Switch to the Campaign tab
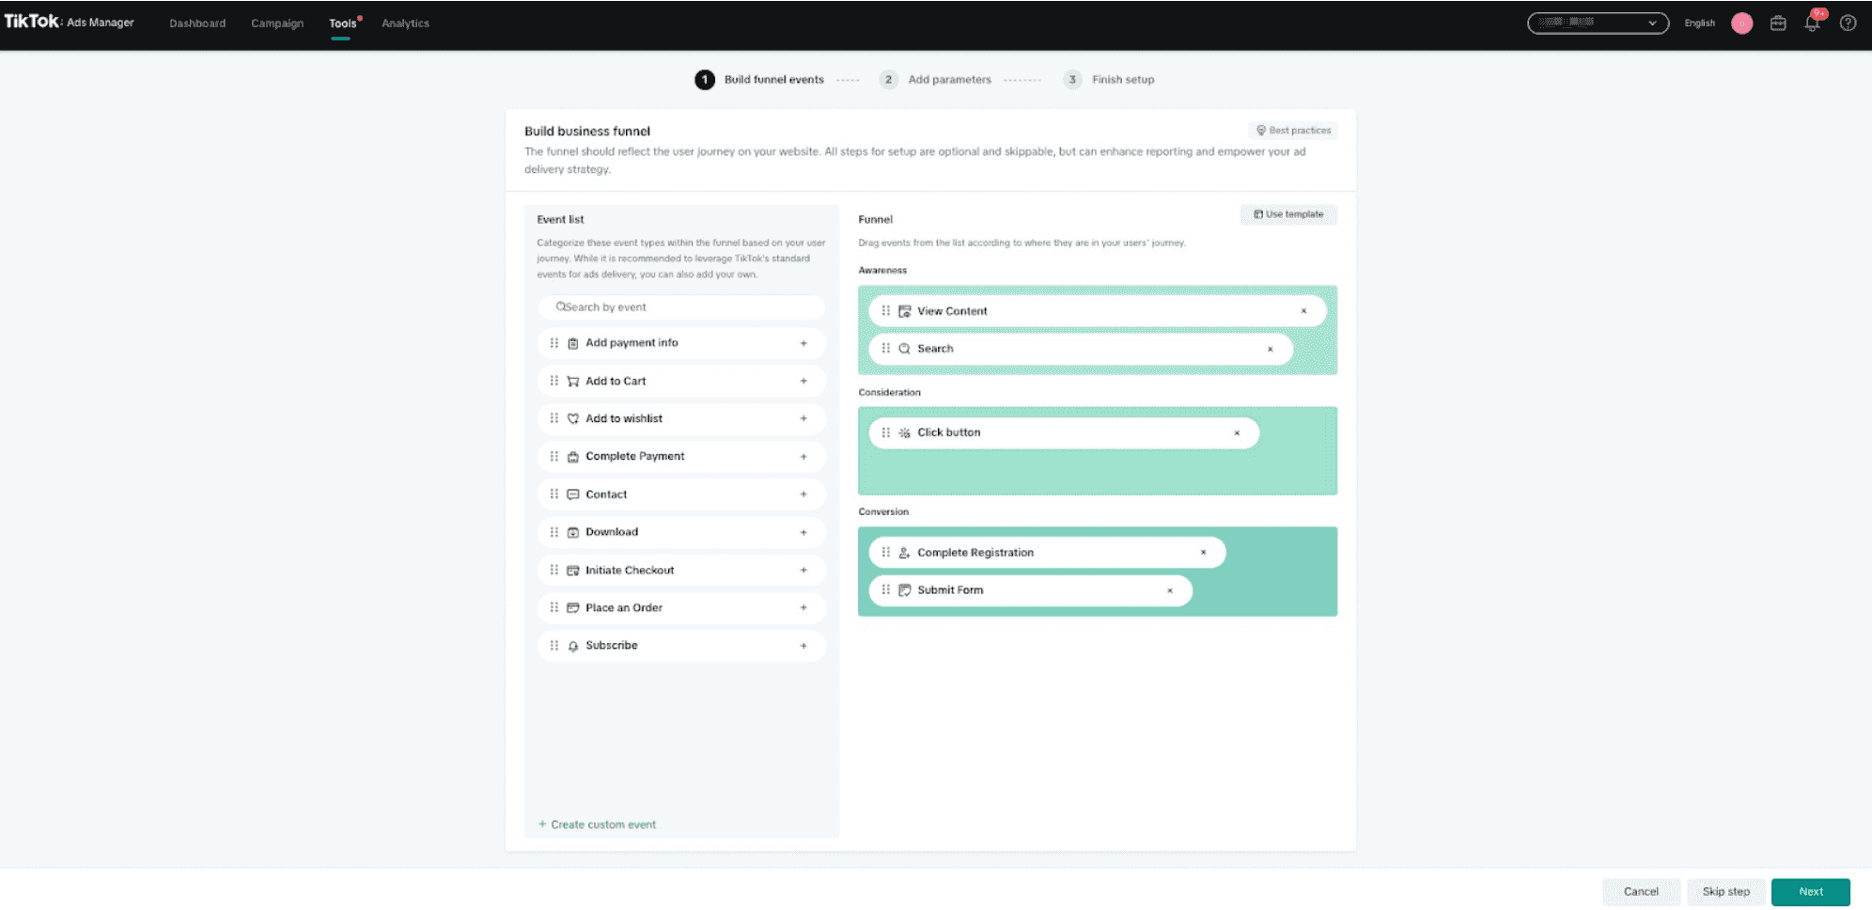 point(277,24)
